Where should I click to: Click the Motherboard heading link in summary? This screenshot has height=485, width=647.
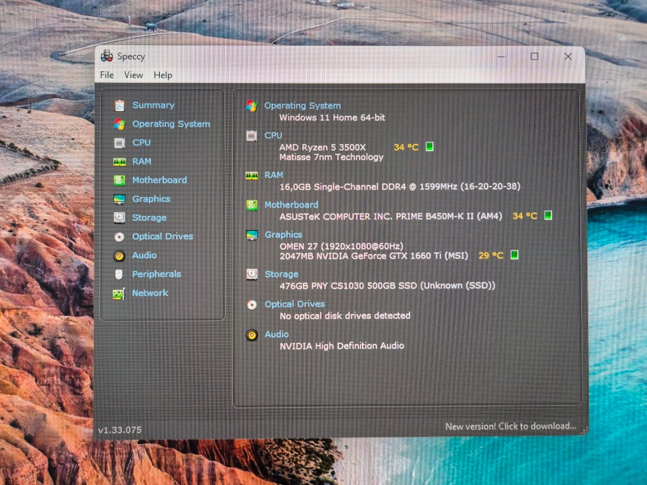click(x=291, y=205)
